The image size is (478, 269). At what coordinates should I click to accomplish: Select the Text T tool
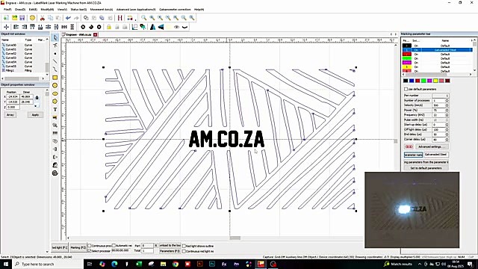pos(55,109)
